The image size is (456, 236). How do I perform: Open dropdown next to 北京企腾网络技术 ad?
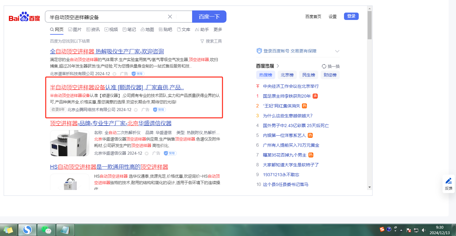[136, 110]
